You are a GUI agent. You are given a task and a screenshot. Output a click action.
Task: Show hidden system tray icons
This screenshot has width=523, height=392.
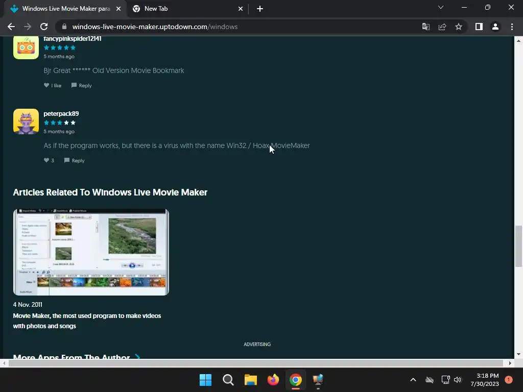pyautogui.click(x=413, y=380)
